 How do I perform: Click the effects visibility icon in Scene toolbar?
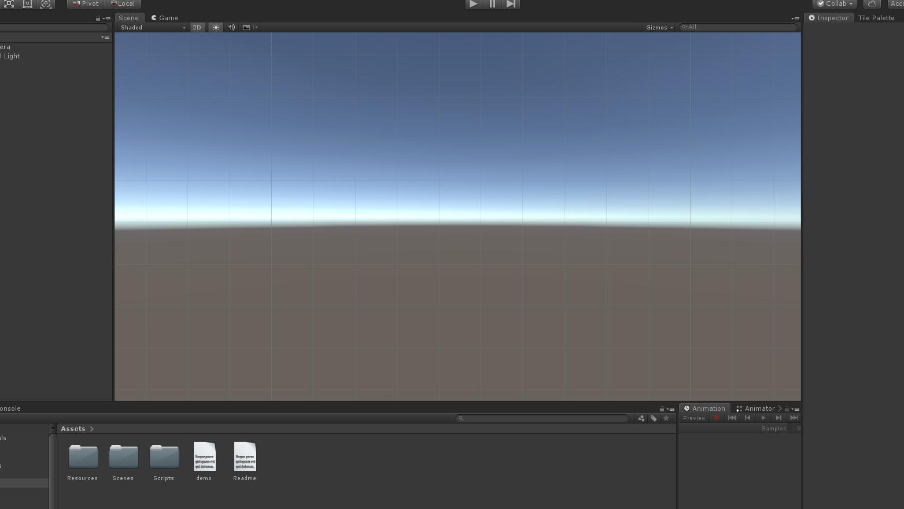pos(246,27)
